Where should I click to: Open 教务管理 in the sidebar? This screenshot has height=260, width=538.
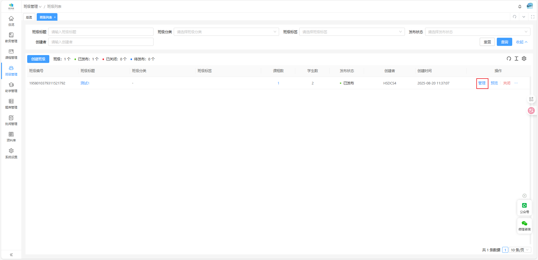11,37
